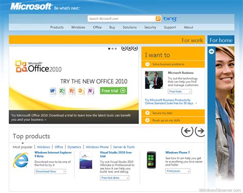Viewport: 243px width, 193px height.
Task: Click the Windows Phone 7 device image
Action: 151,160
